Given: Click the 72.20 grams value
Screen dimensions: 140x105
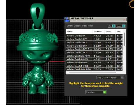Looking at the screenshot, I should click(97, 52).
